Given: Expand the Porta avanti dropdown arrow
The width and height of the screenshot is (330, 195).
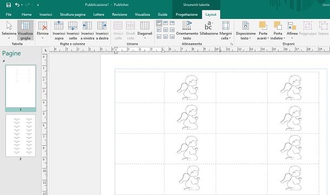Looking at the screenshot, I should [x=268, y=38].
